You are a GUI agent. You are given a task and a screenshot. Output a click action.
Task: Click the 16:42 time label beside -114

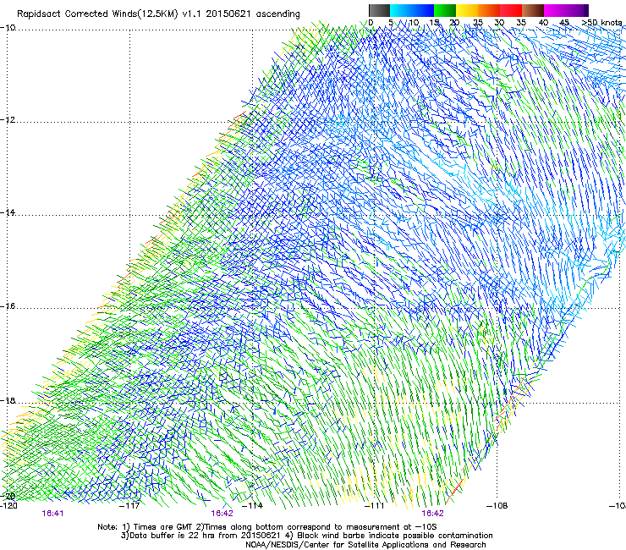click(222, 514)
